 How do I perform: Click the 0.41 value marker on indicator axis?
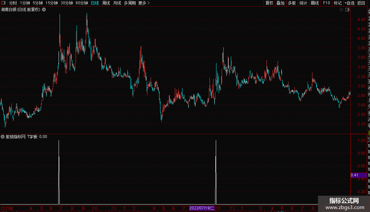[x=359, y=175]
